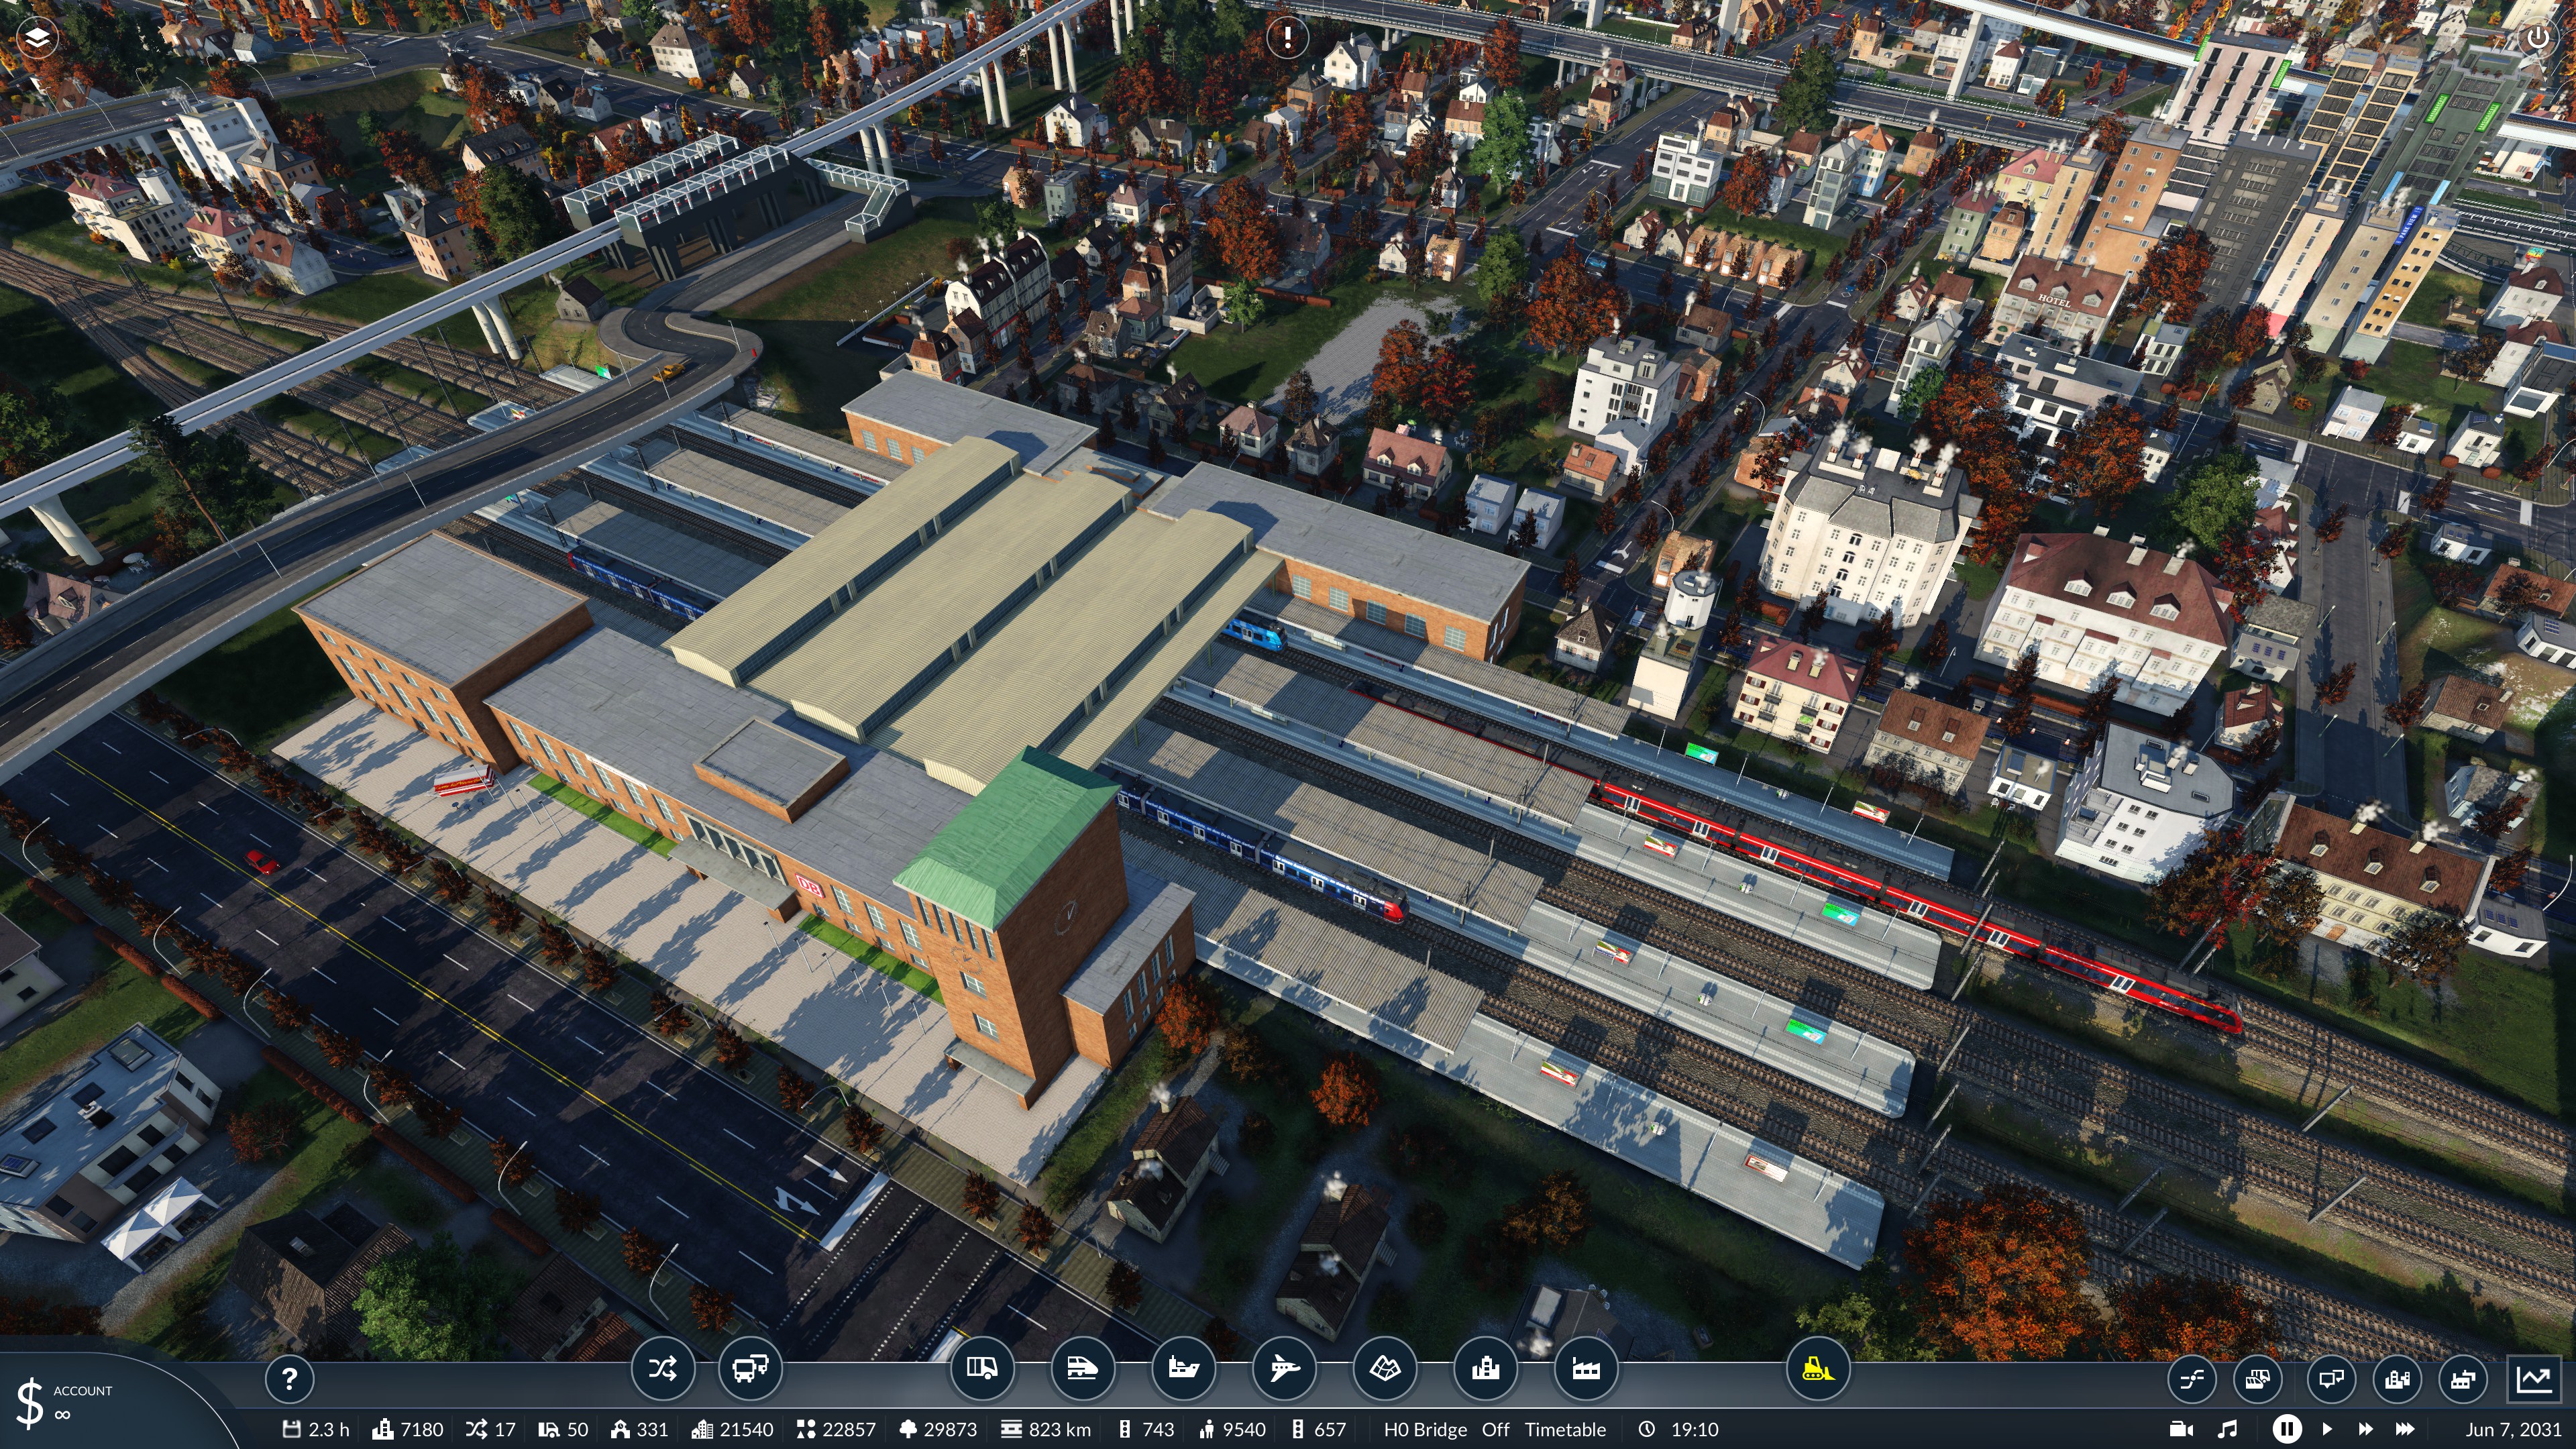
Task: Click the 22857 stat counter
Action: click(x=836, y=1429)
